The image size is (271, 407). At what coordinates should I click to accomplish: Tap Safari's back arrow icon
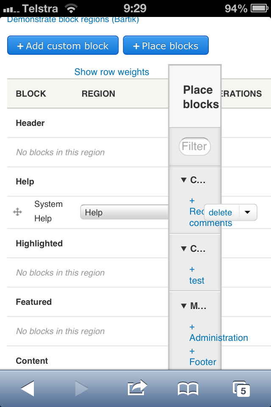(x=28, y=388)
